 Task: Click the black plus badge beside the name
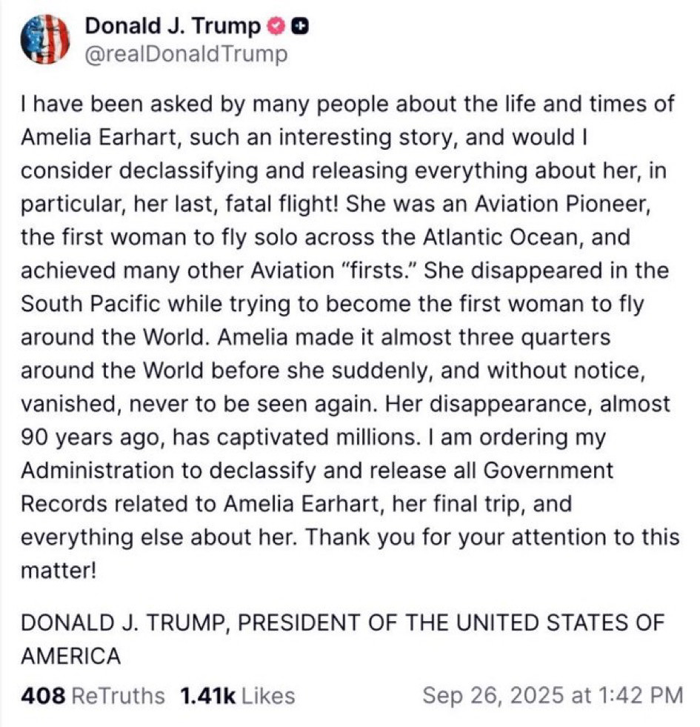coord(301,27)
